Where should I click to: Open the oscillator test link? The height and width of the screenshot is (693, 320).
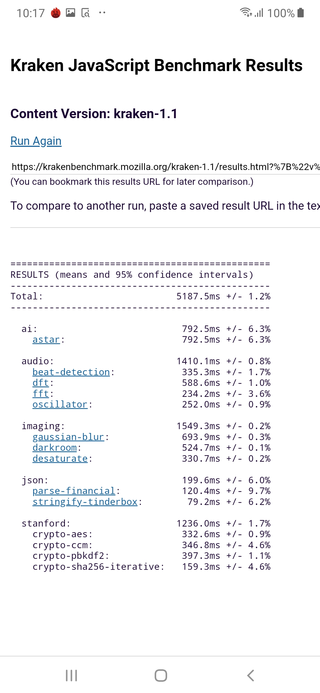pos(60,405)
